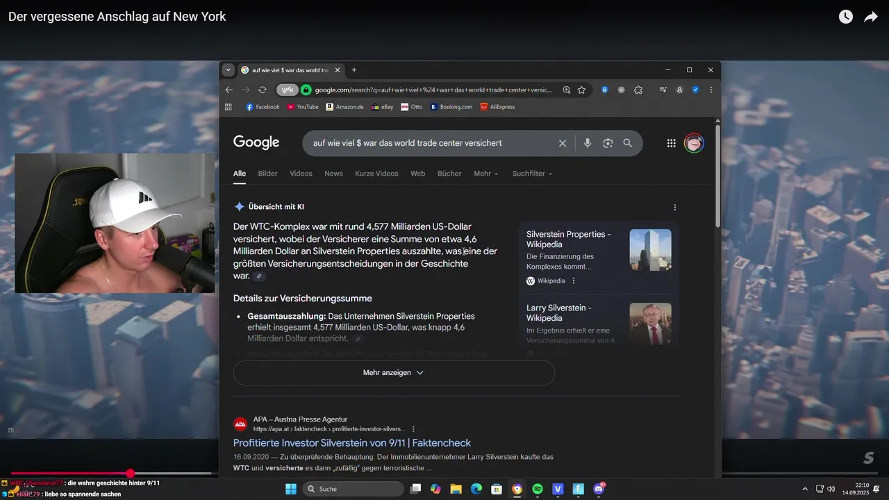This screenshot has height=500, width=889.
Task: Click the Silverstein Properties tower thumbnail
Action: [650, 250]
